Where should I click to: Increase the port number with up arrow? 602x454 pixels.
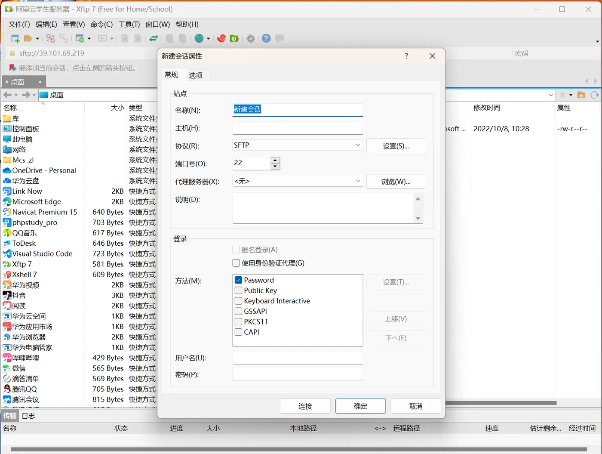(275, 161)
